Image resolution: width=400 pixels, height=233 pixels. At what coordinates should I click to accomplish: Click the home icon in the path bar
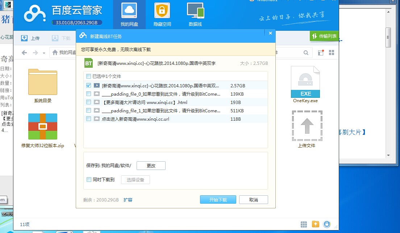point(55,53)
